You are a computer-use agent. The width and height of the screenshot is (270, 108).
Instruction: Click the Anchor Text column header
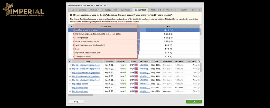tap(106, 27)
